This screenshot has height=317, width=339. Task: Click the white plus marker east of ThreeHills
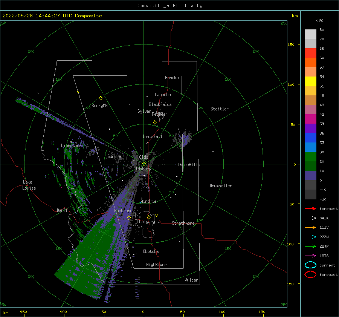pos(213,152)
